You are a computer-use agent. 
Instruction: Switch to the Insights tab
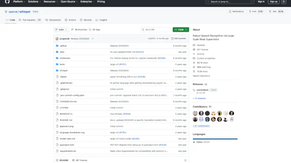point(101,20)
